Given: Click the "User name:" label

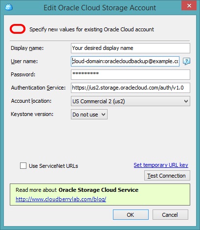Looking at the screenshot, I should [24, 61].
